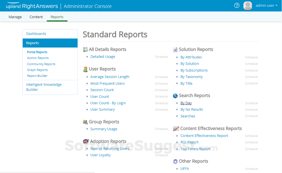
Task: Click the Content Effectiveness Reports chart icon
Action: point(176,129)
